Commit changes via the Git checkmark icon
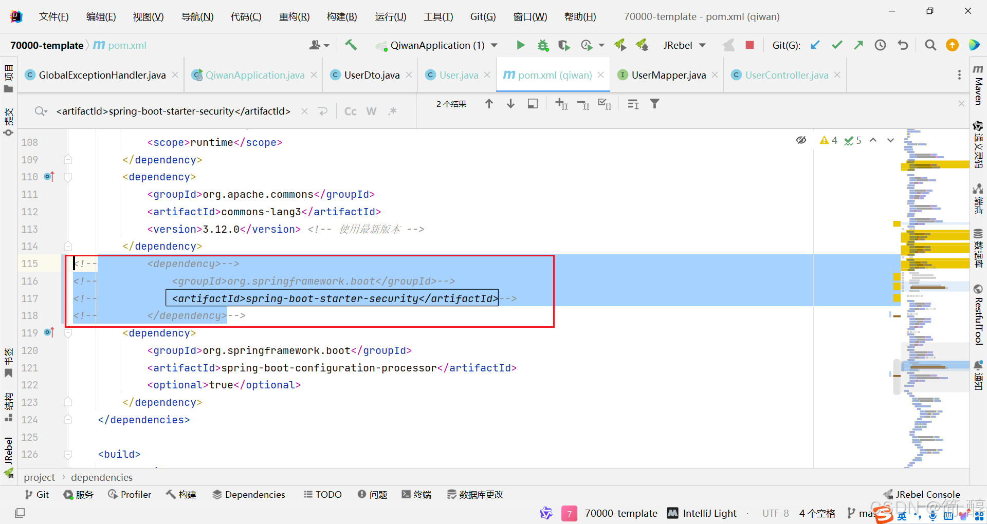 (836, 45)
